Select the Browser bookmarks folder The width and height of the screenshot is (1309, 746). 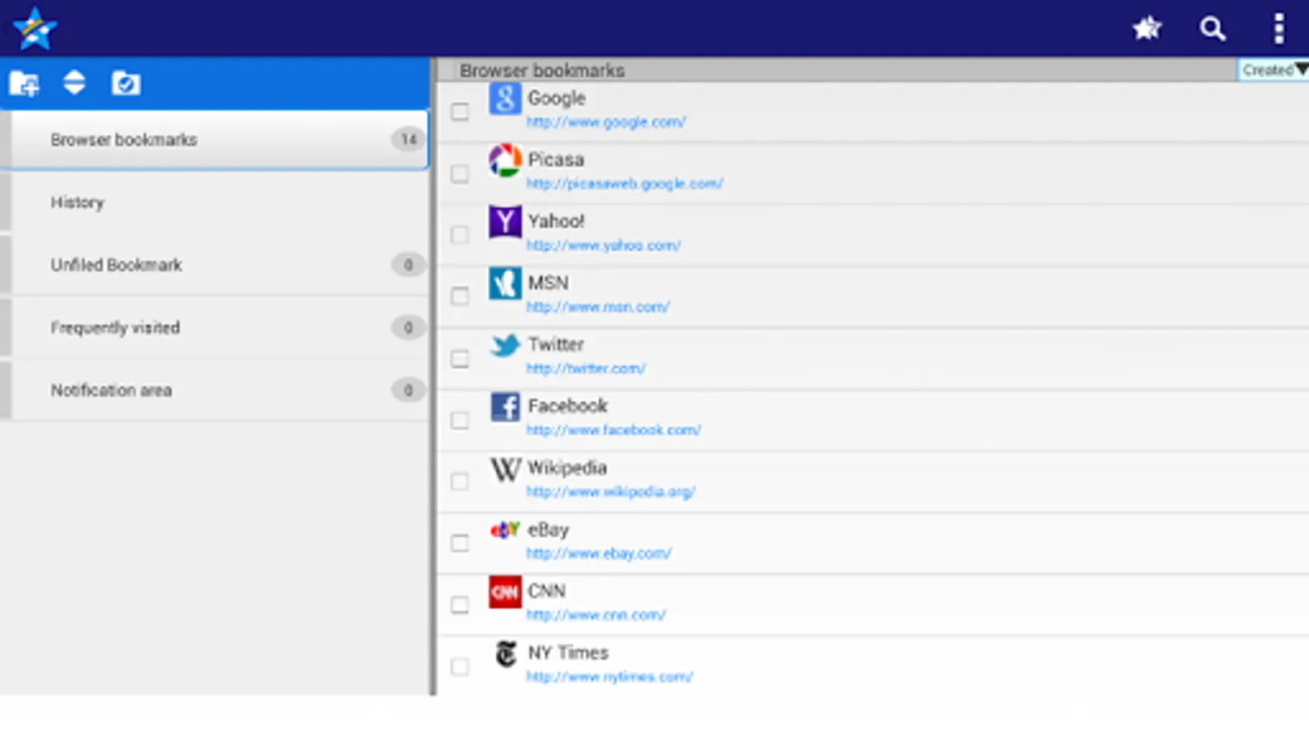[x=215, y=139]
